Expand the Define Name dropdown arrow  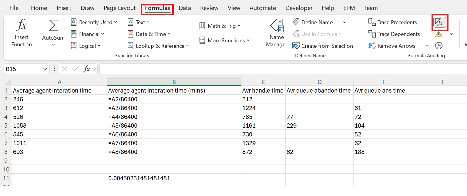pos(344,22)
